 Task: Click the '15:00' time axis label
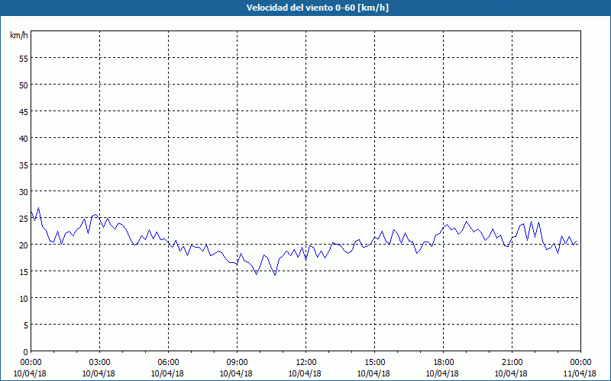pos(374,363)
